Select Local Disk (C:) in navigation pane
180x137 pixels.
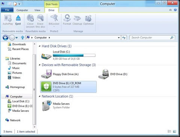coord(18,101)
